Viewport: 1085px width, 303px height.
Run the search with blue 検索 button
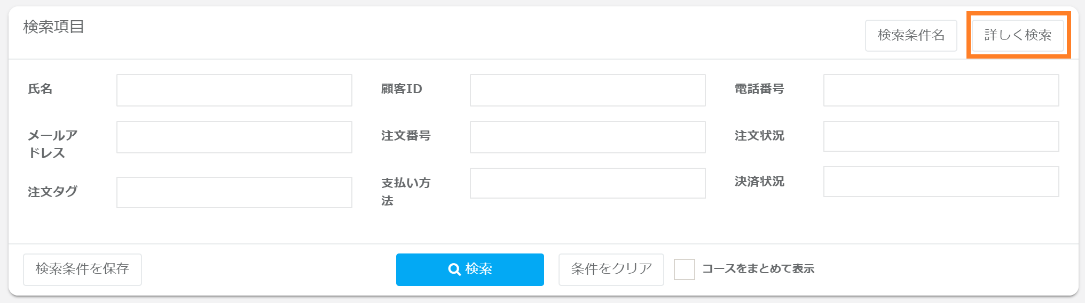(470, 269)
